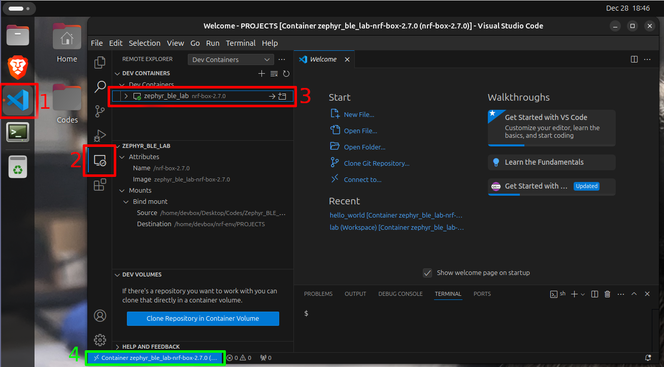This screenshot has width=664, height=367.
Task: Expand the zephyr_ble_lab container row
Action: click(x=126, y=96)
